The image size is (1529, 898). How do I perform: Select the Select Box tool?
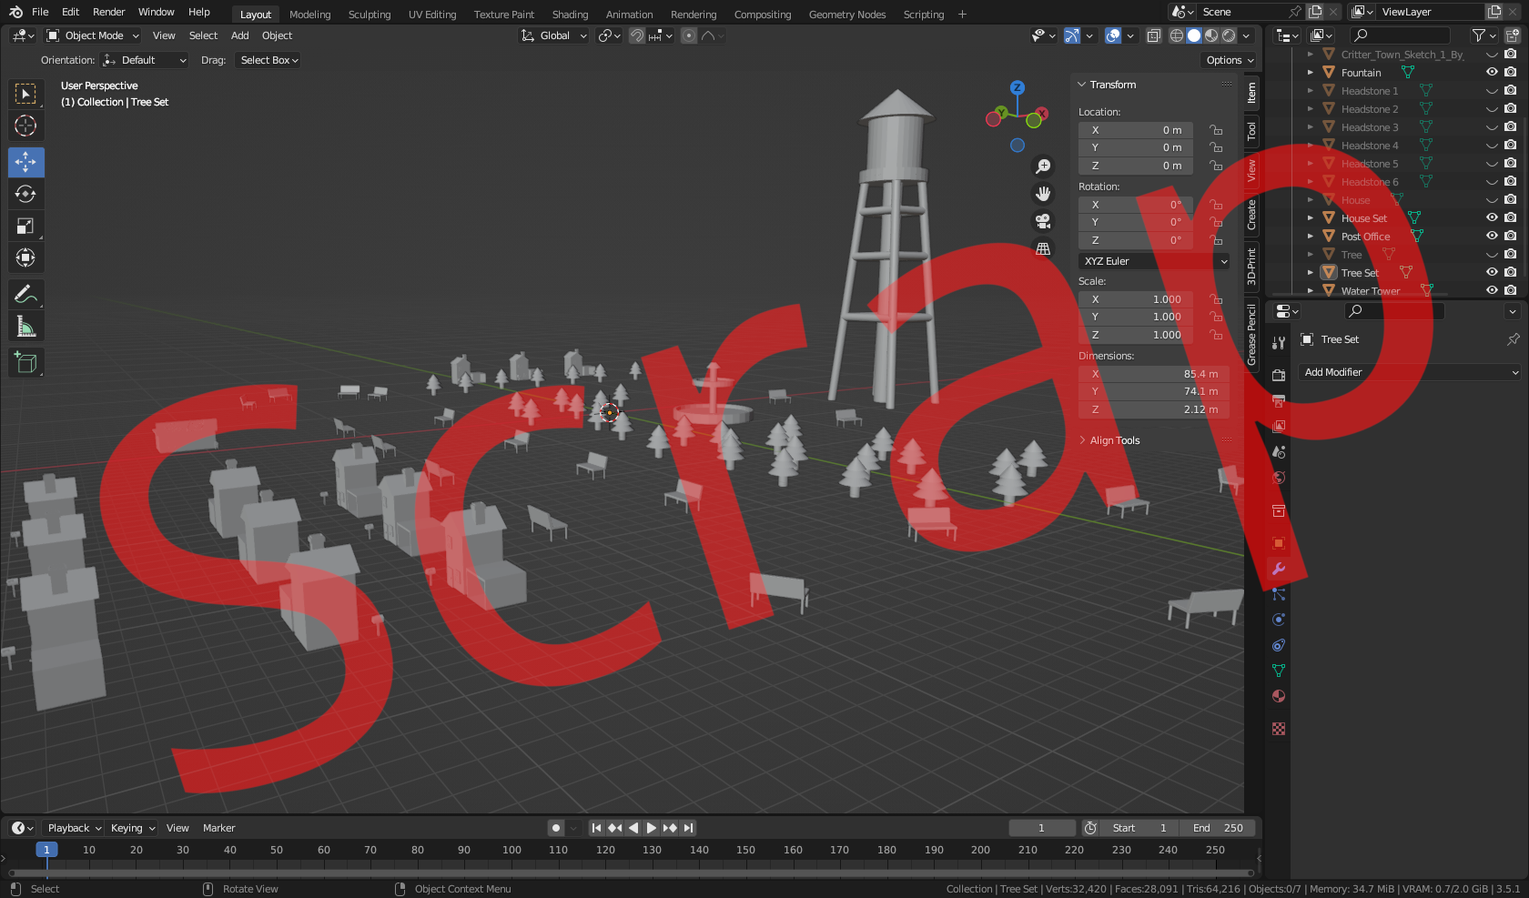click(x=25, y=94)
